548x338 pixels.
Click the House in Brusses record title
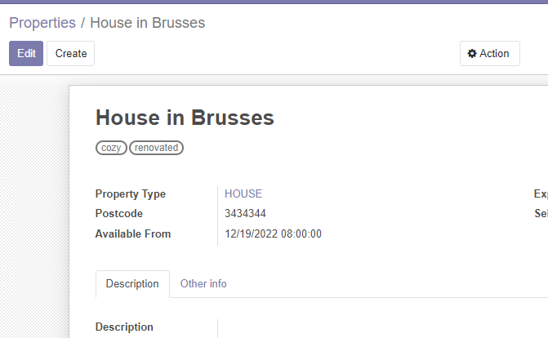tap(185, 118)
